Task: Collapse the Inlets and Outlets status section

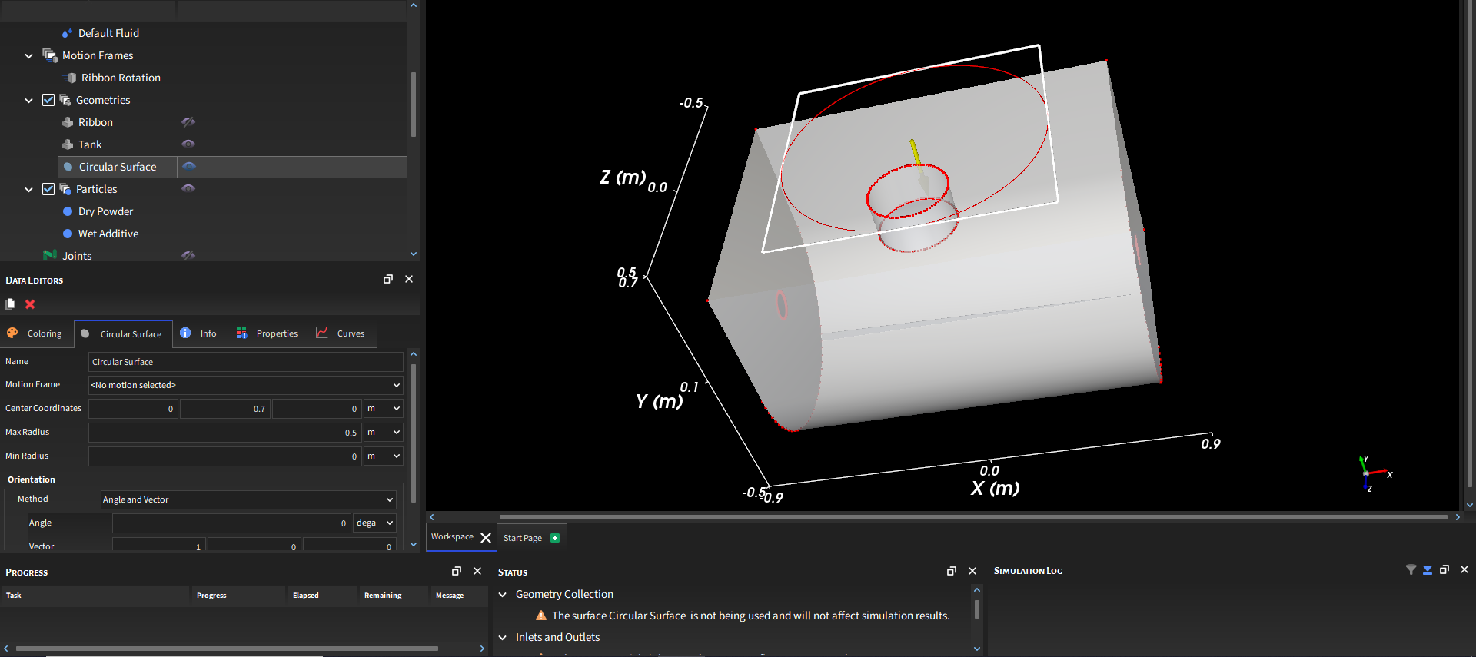Action: (x=503, y=638)
